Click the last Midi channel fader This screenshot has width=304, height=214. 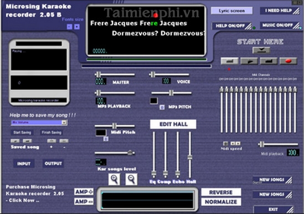(x=295, y=90)
